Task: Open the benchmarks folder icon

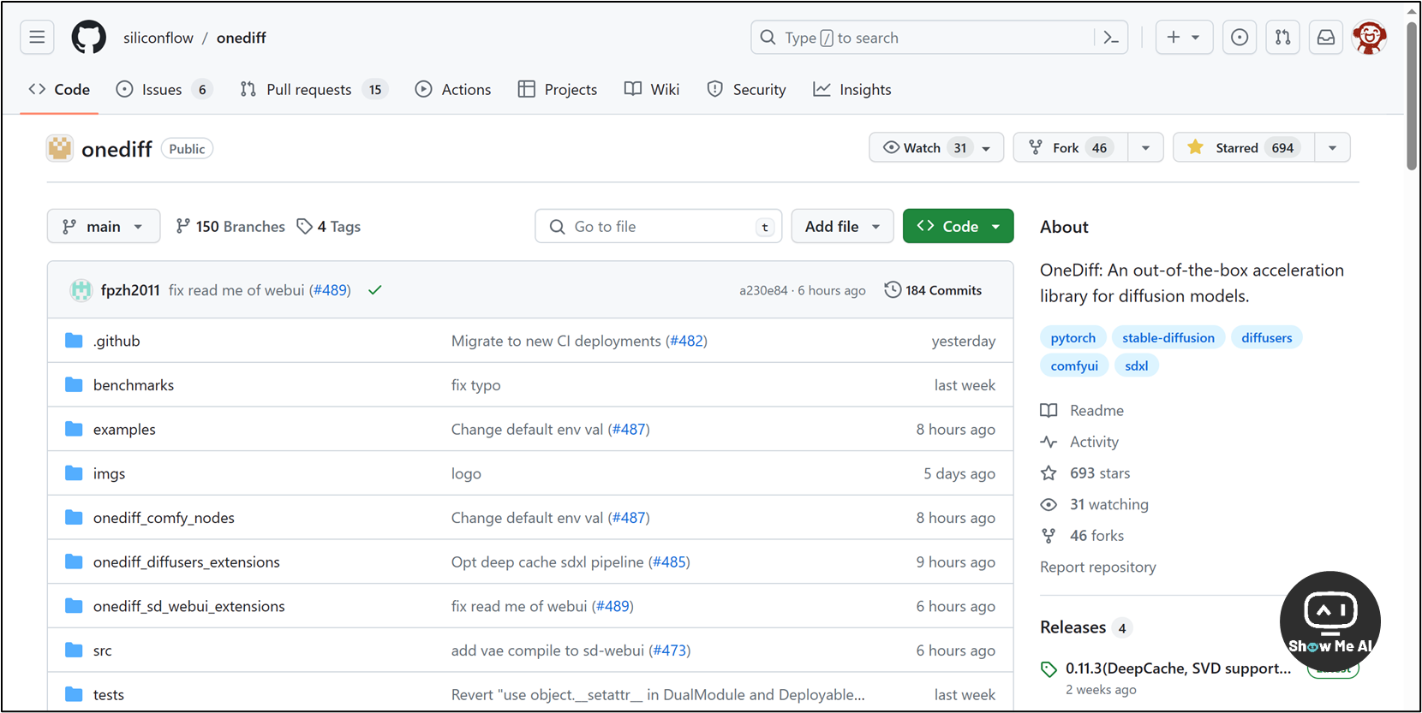Action: [74, 385]
